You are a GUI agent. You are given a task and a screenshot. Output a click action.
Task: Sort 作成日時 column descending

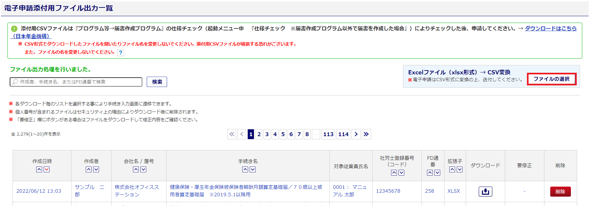(47, 169)
